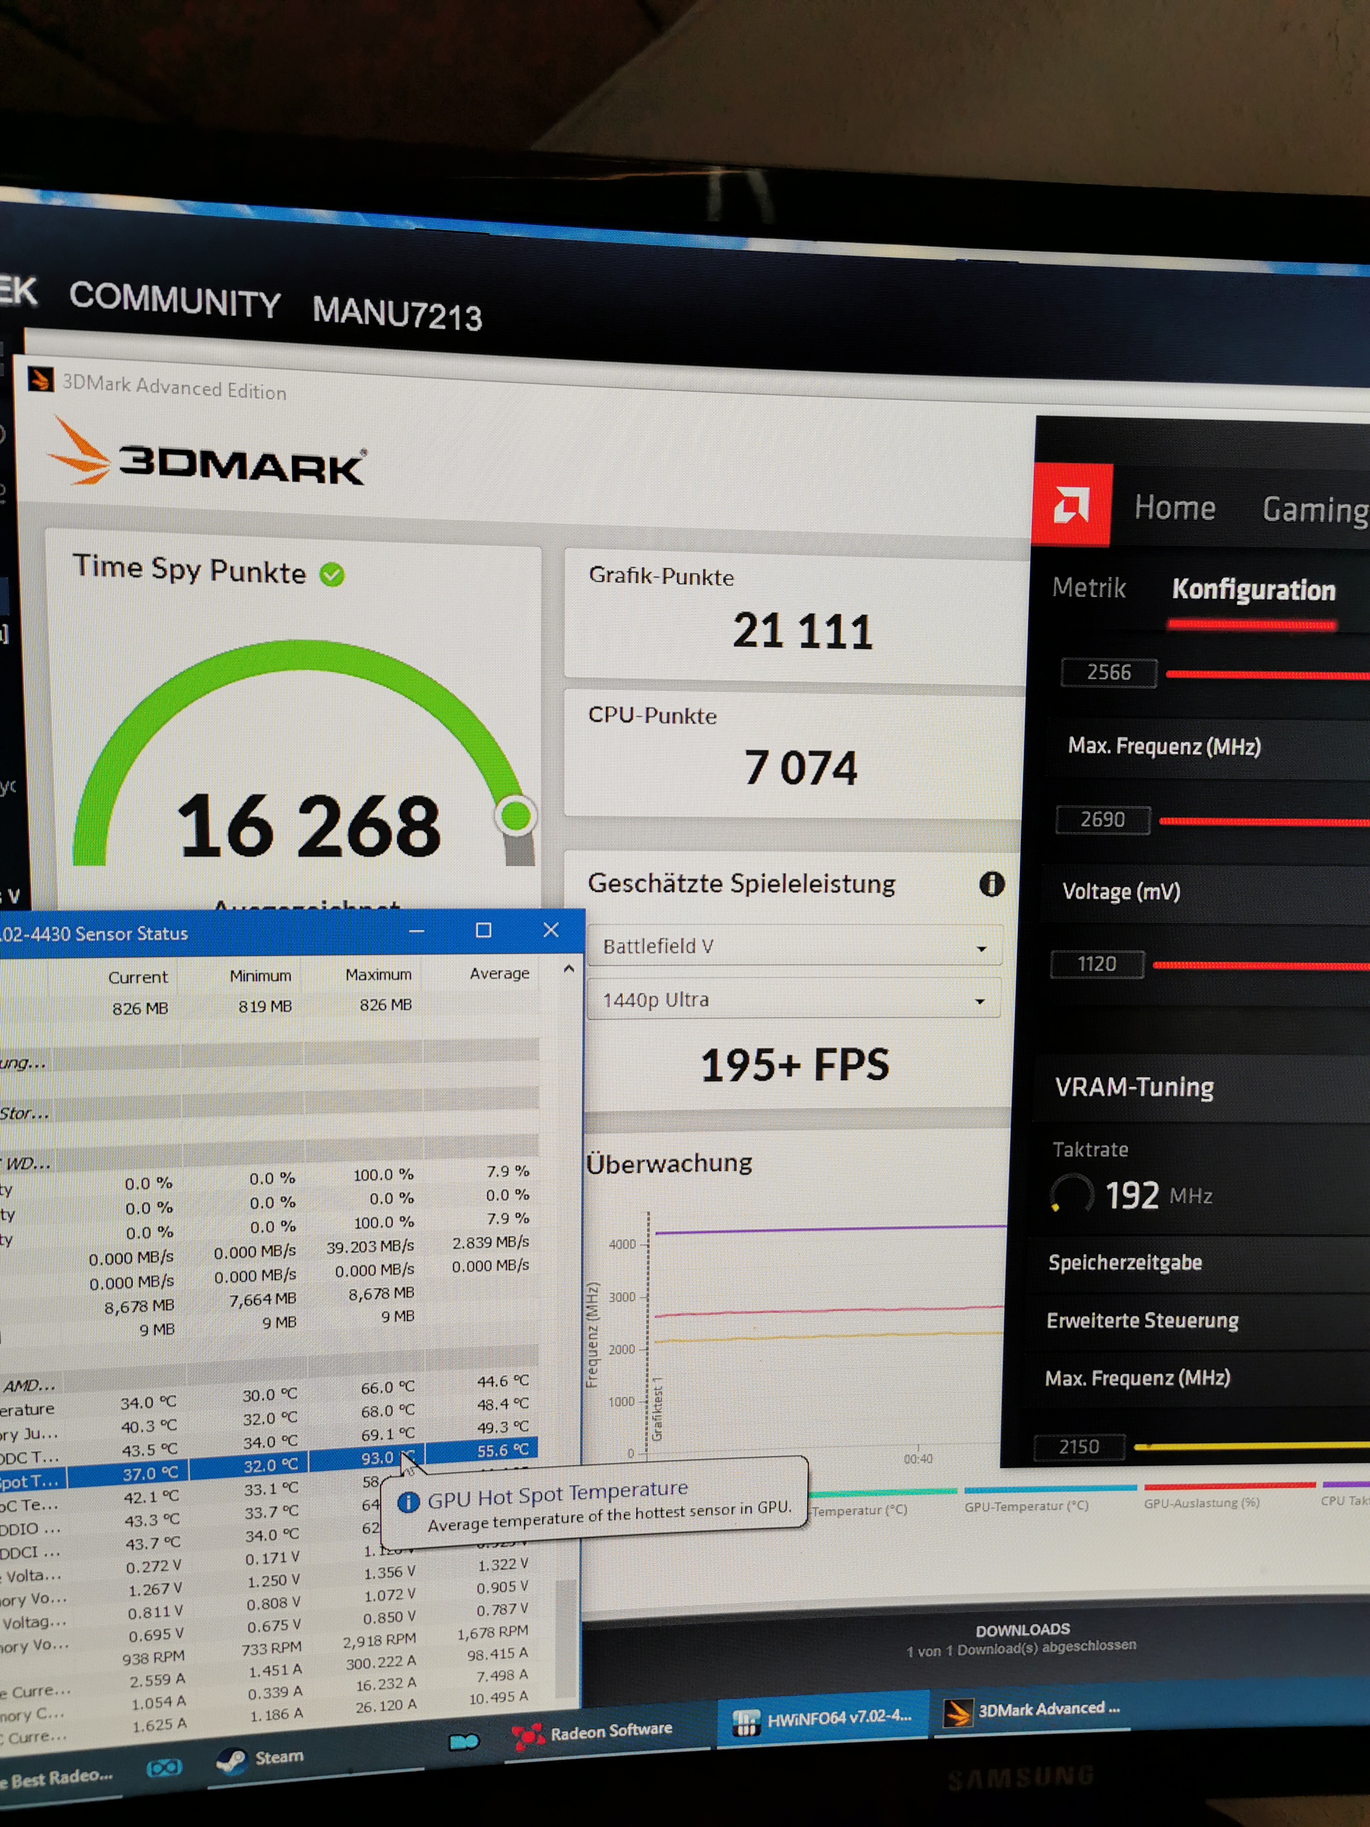The image size is (1370, 1827).
Task: Open the info icon beside Geschätzte Spieleleistung
Action: [x=991, y=884]
